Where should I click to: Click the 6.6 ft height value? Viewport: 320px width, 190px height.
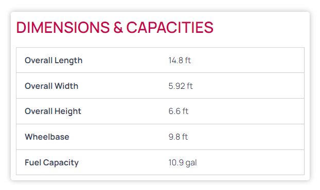pos(179,111)
